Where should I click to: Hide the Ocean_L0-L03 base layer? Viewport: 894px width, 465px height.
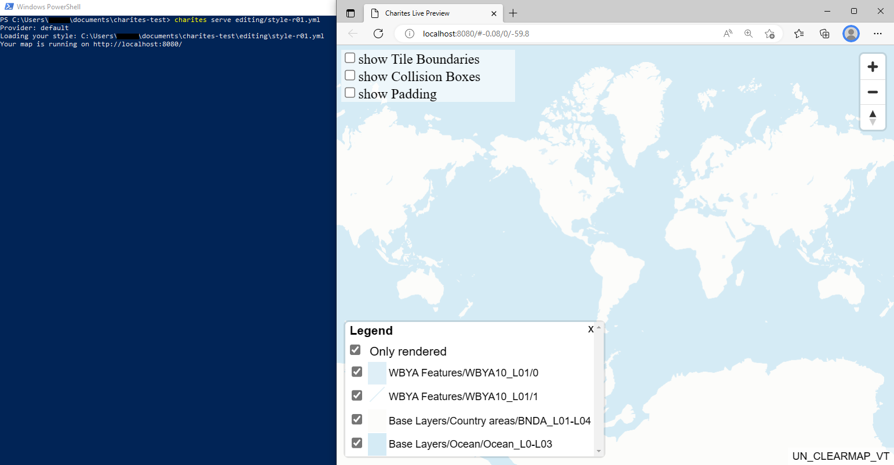(x=357, y=443)
